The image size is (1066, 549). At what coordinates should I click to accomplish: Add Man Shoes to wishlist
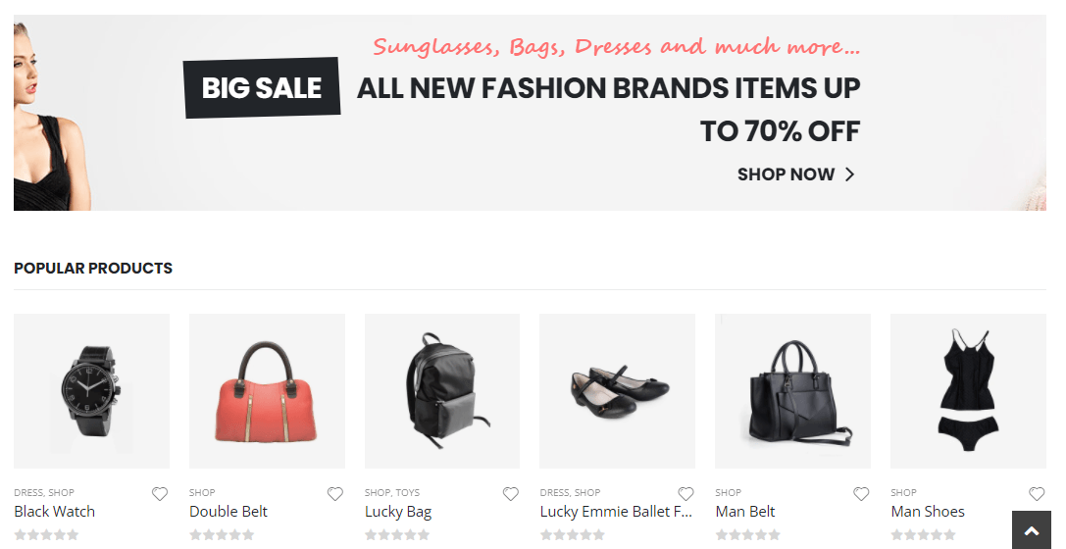coord(1037,494)
